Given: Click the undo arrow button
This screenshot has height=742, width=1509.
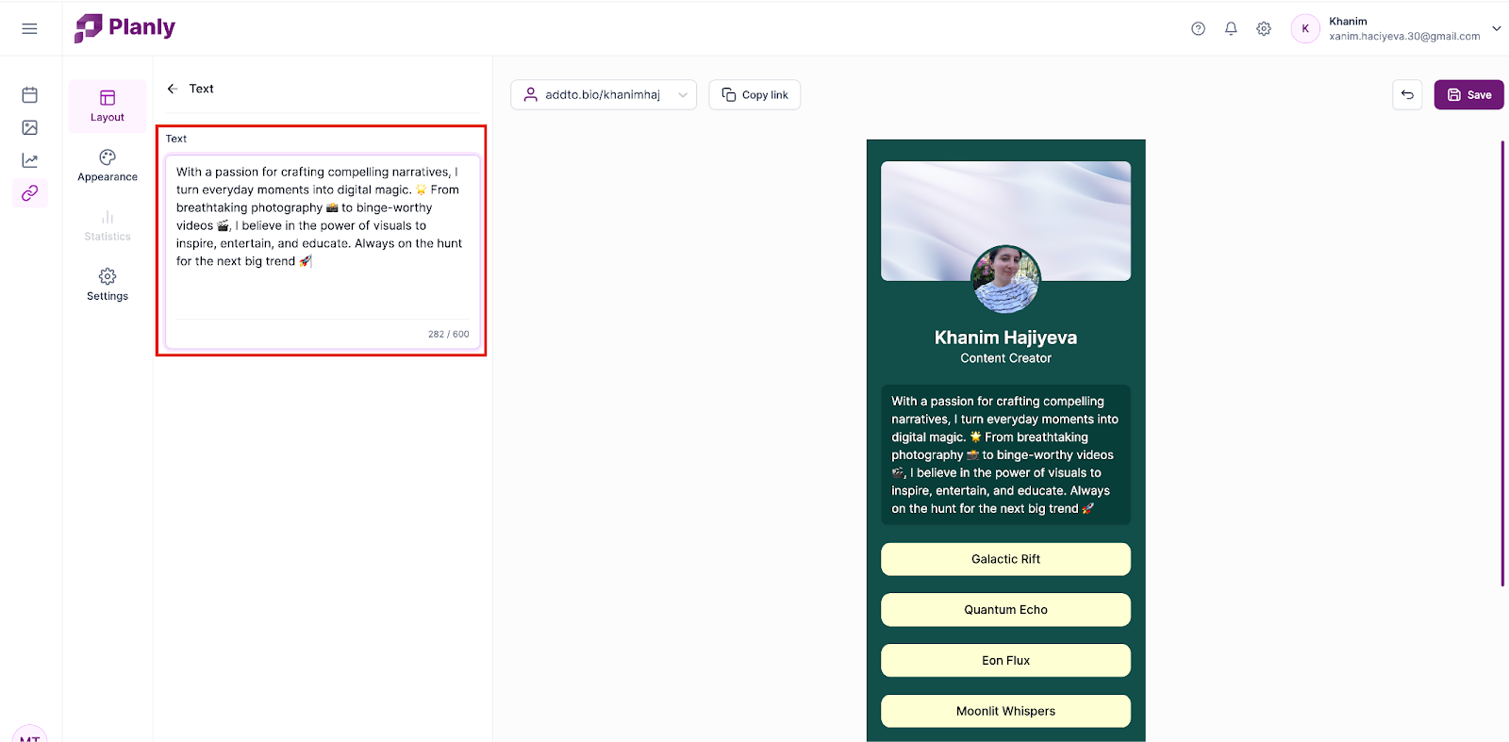Looking at the screenshot, I should click(1407, 94).
